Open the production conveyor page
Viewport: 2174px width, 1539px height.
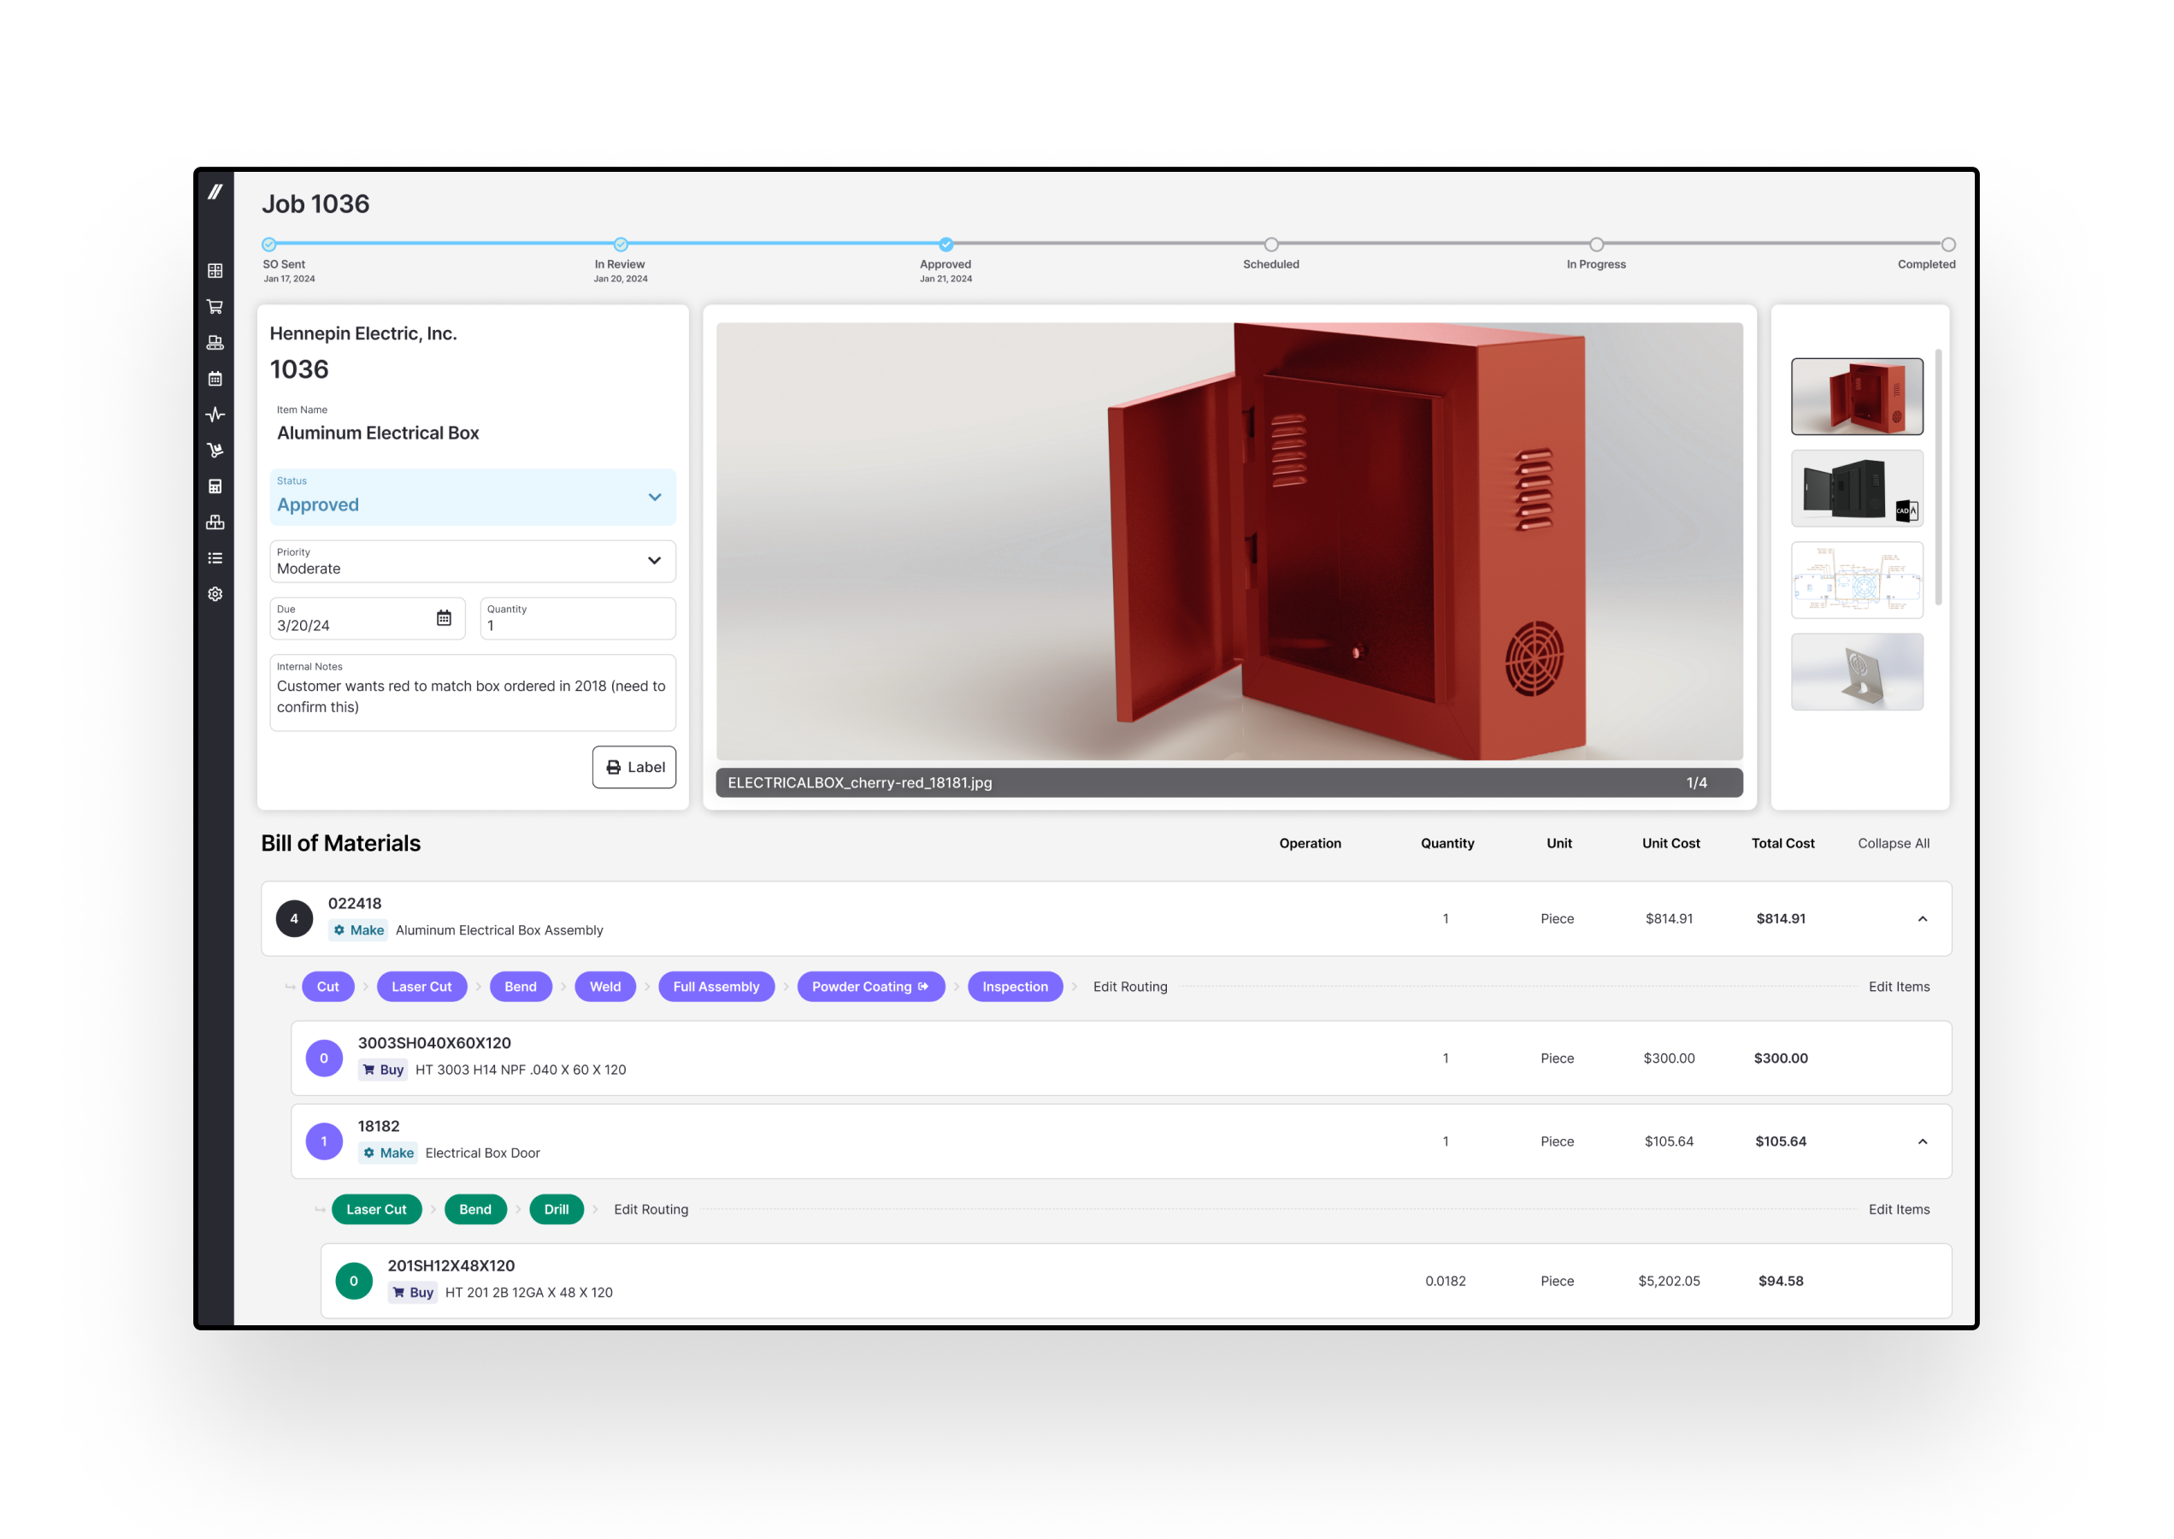click(x=216, y=342)
